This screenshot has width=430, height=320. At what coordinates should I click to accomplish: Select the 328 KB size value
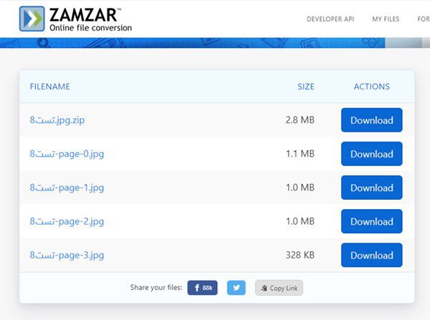tap(300, 255)
